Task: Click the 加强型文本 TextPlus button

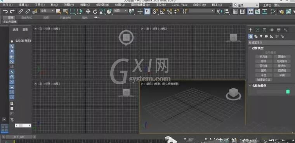Action: (x=264, y=80)
